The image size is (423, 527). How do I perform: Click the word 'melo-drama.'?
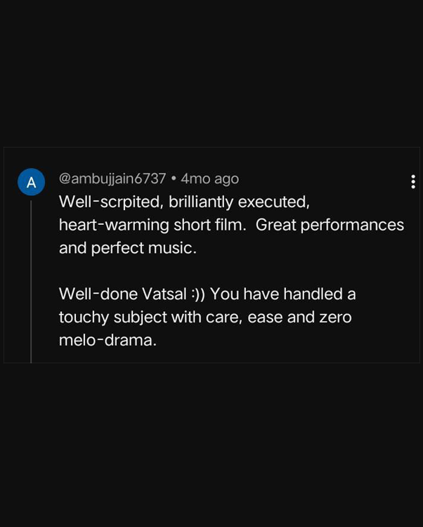tap(108, 340)
